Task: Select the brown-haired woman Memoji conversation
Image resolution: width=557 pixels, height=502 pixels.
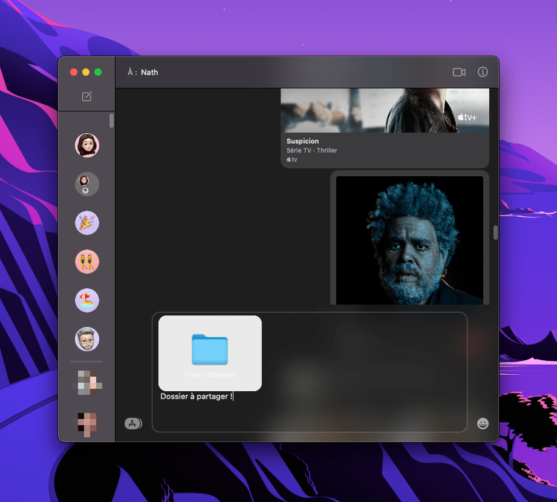Action: click(87, 145)
